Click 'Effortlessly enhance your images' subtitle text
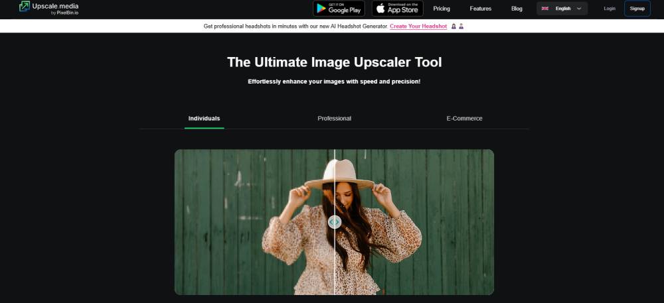664x303 pixels. click(x=334, y=82)
